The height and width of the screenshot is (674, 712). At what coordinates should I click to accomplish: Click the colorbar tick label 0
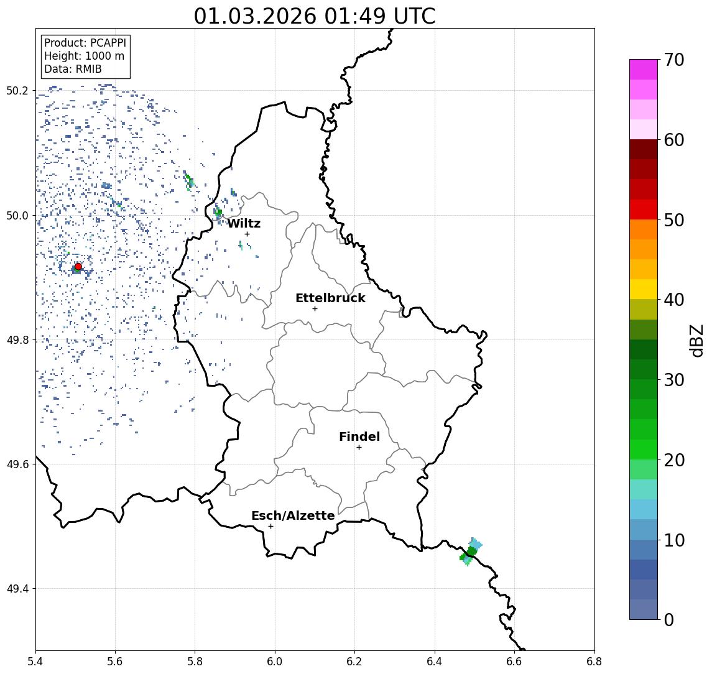click(669, 619)
